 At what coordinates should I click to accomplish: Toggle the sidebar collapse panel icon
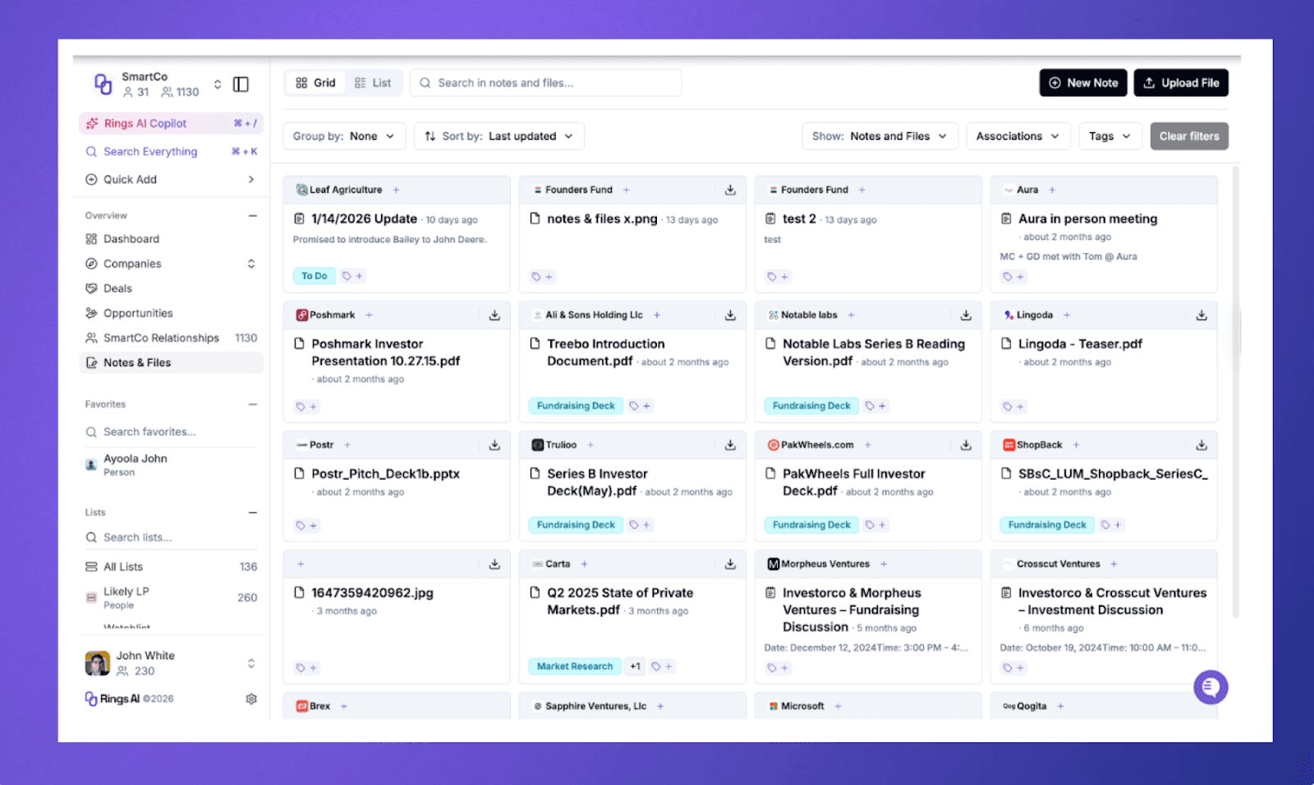point(241,85)
